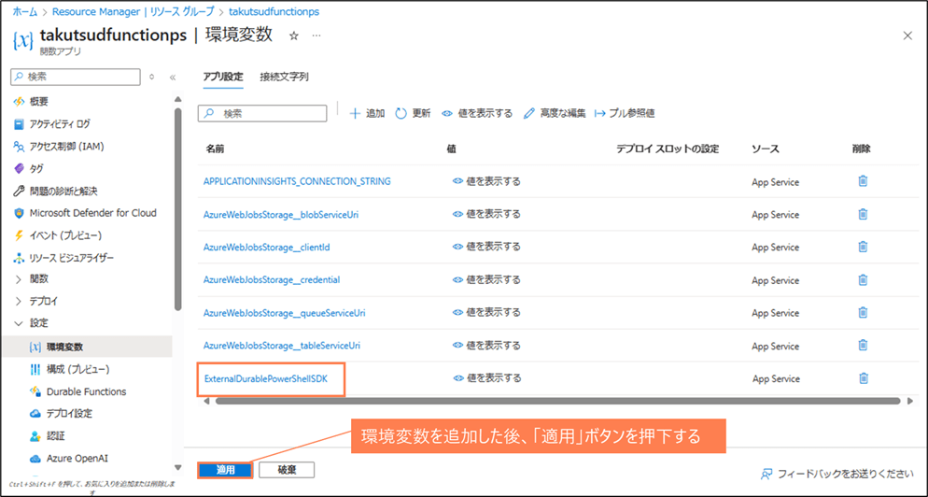Image resolution: width=928 pixels, height=497 pixels.
Task: Open AzureWebJobsStorage__clientId setting
Action: click(x=267, y=247)
